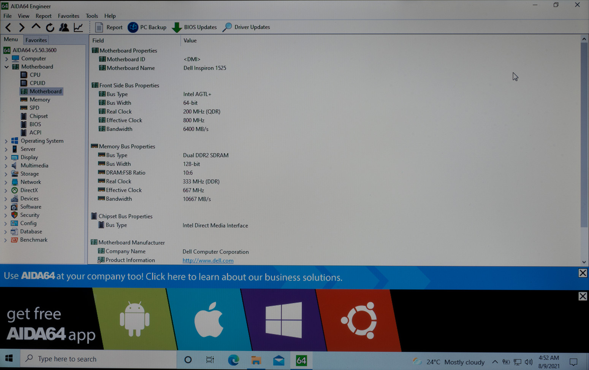Open the dell.com product link
Viewport: 589px width, 370px height.
208,260
